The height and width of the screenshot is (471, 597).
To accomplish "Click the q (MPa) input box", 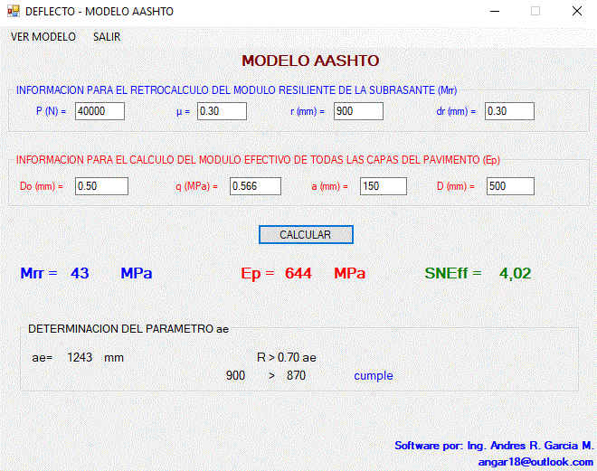I will coord(255,186).
